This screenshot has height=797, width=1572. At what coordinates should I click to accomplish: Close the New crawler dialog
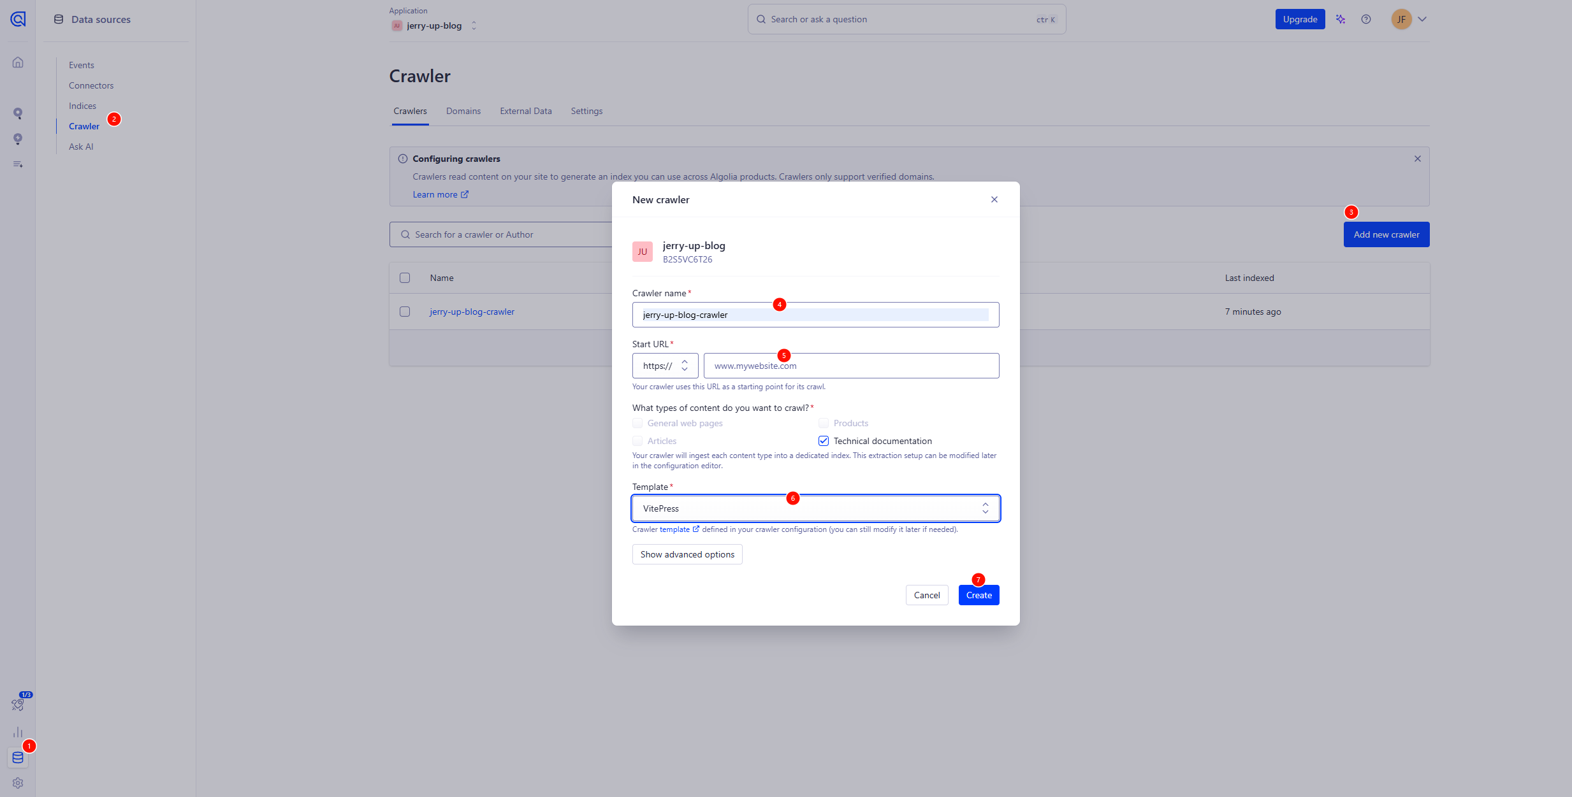(994, 199)
